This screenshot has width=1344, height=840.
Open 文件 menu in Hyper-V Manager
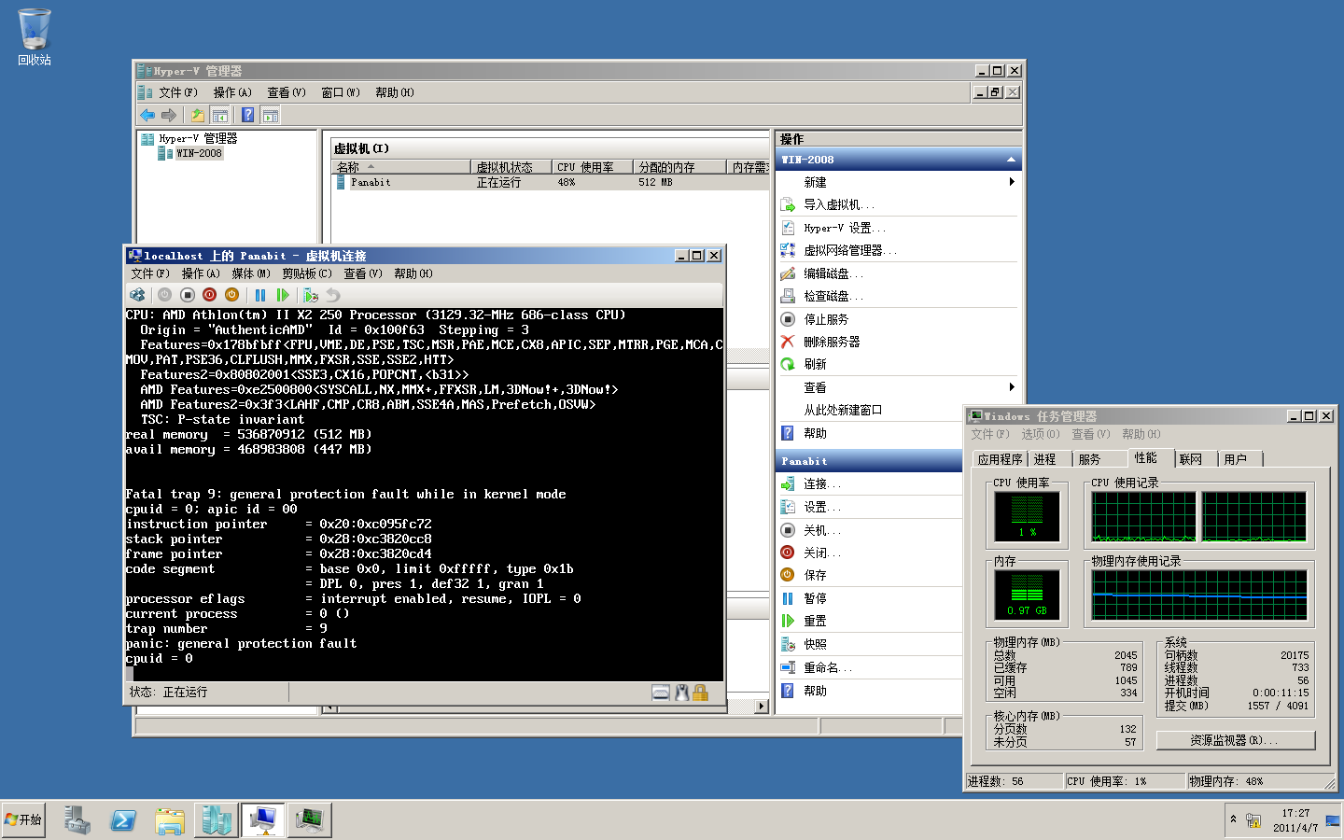coord(177,92)
